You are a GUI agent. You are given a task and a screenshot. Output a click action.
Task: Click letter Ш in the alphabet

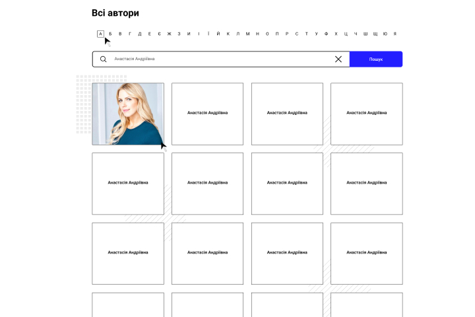365,34
